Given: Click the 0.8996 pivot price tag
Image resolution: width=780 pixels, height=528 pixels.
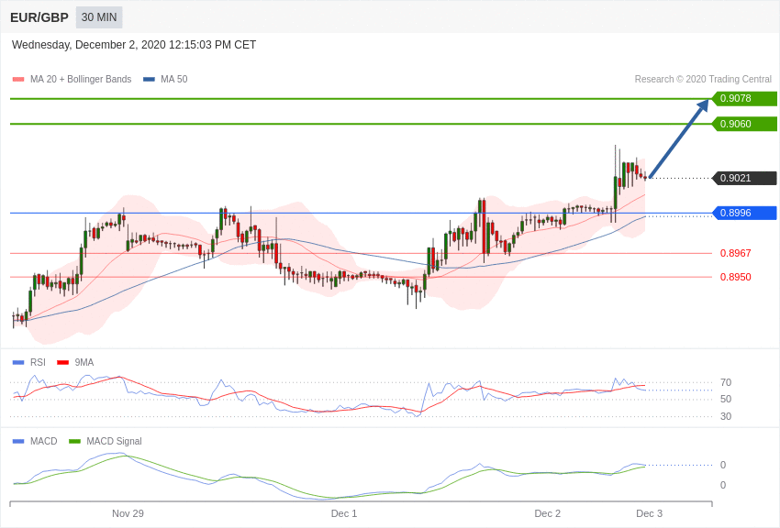Looking at the screenshot, I should tap(744, 213).
